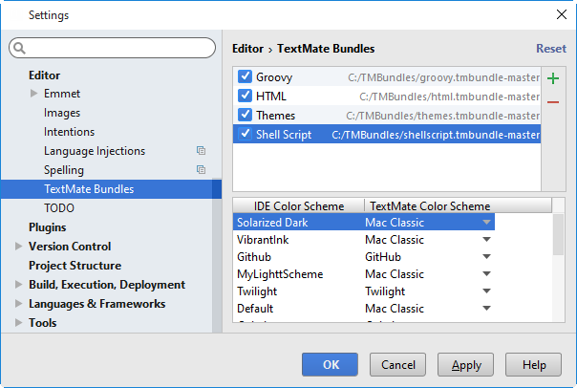This screenshot has height=388, width=577.
Task: Click the Apply button
Action: point(466,365)
